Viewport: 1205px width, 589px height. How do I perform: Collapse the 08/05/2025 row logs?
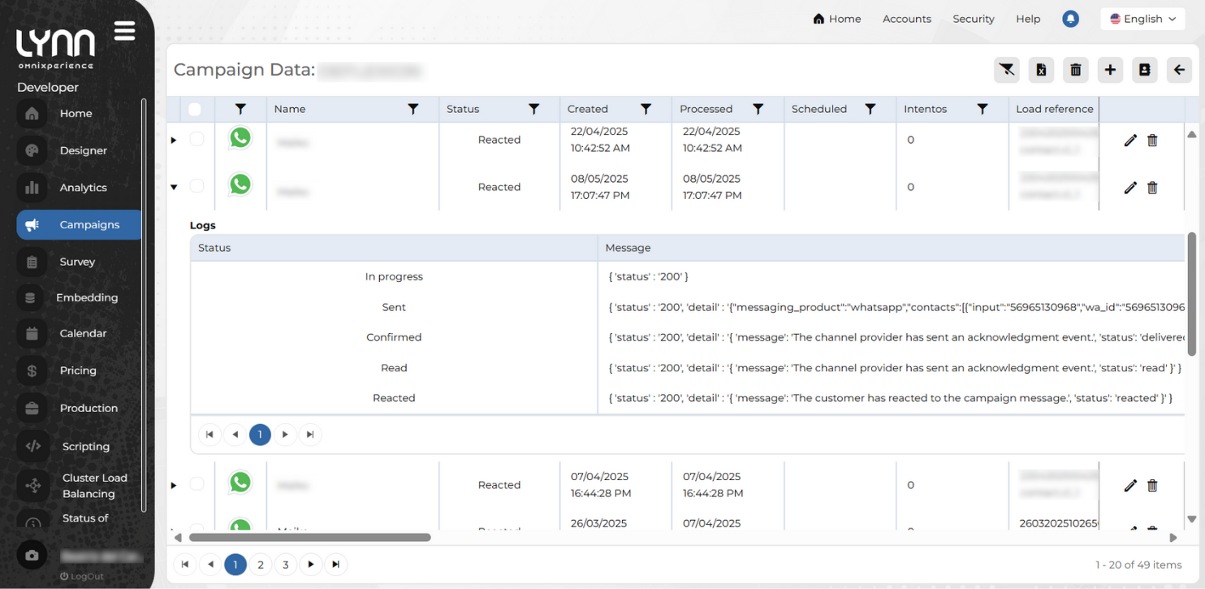(x=173, y=188)
